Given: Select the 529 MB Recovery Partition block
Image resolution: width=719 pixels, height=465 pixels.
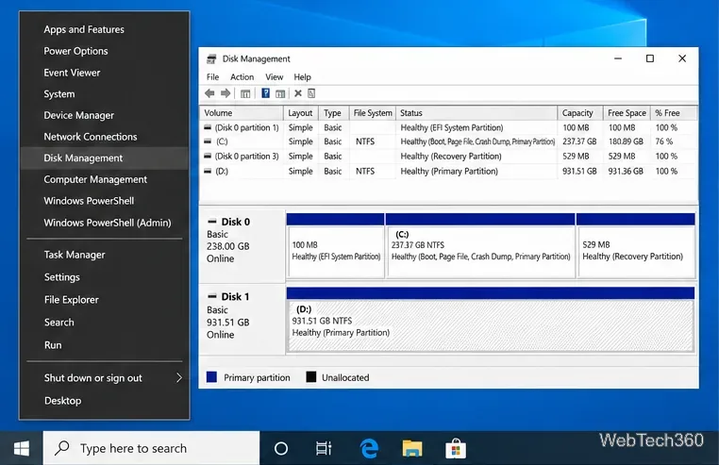Looking at the screenshot, I should [x=636, y=246].
